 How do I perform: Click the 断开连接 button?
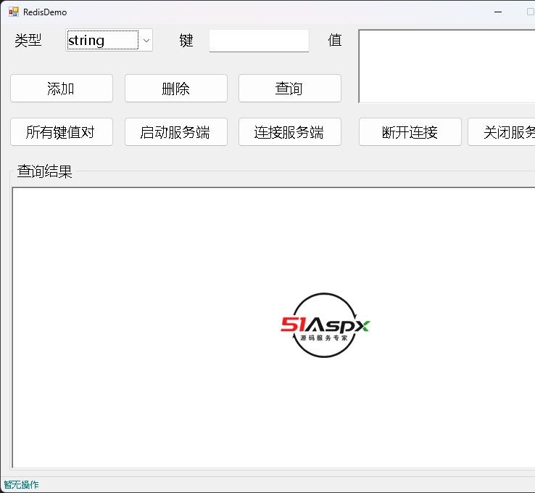(x=410, y=132)
